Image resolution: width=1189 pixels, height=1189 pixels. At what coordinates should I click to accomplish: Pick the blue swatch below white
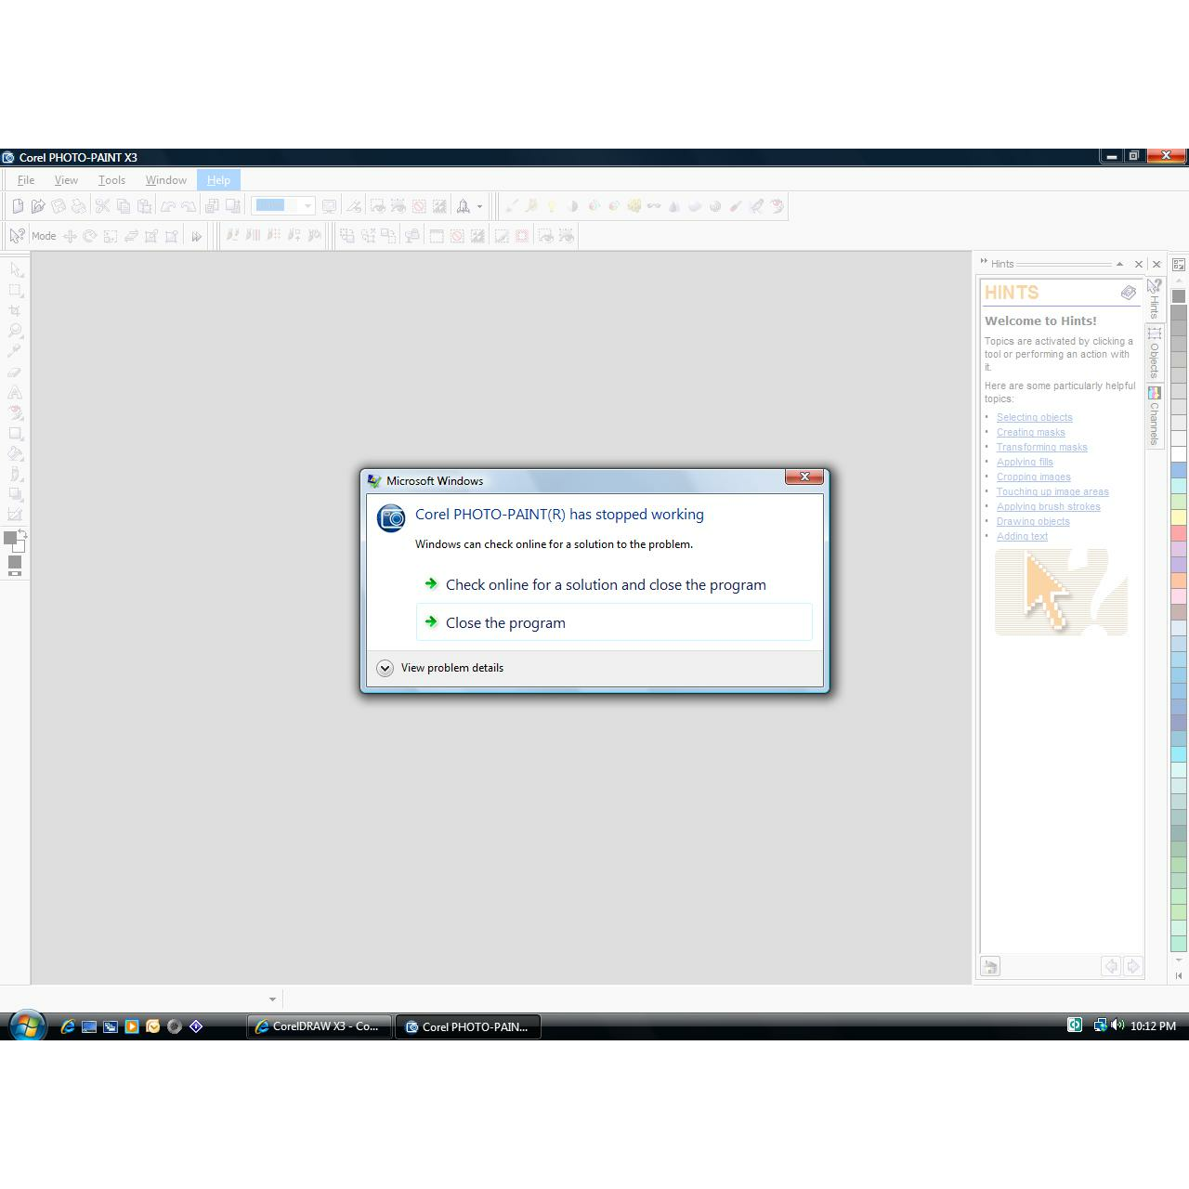click(x=1179, y=471)
